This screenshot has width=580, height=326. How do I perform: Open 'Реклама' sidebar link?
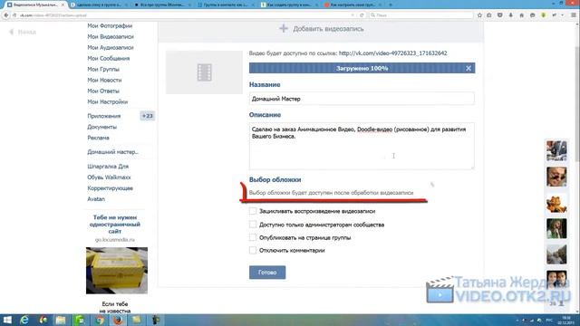coord(99,138)
